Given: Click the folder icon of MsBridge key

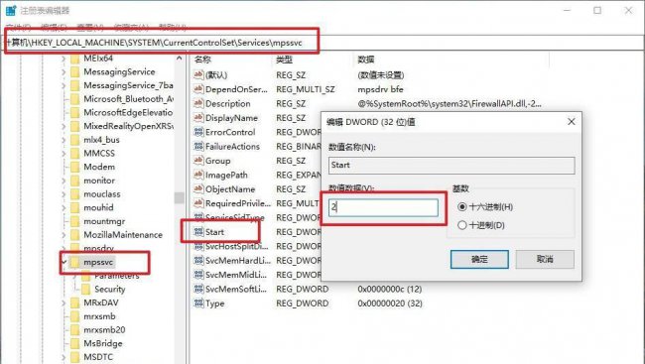Looking at the screenshot, I should coord(74,343).
